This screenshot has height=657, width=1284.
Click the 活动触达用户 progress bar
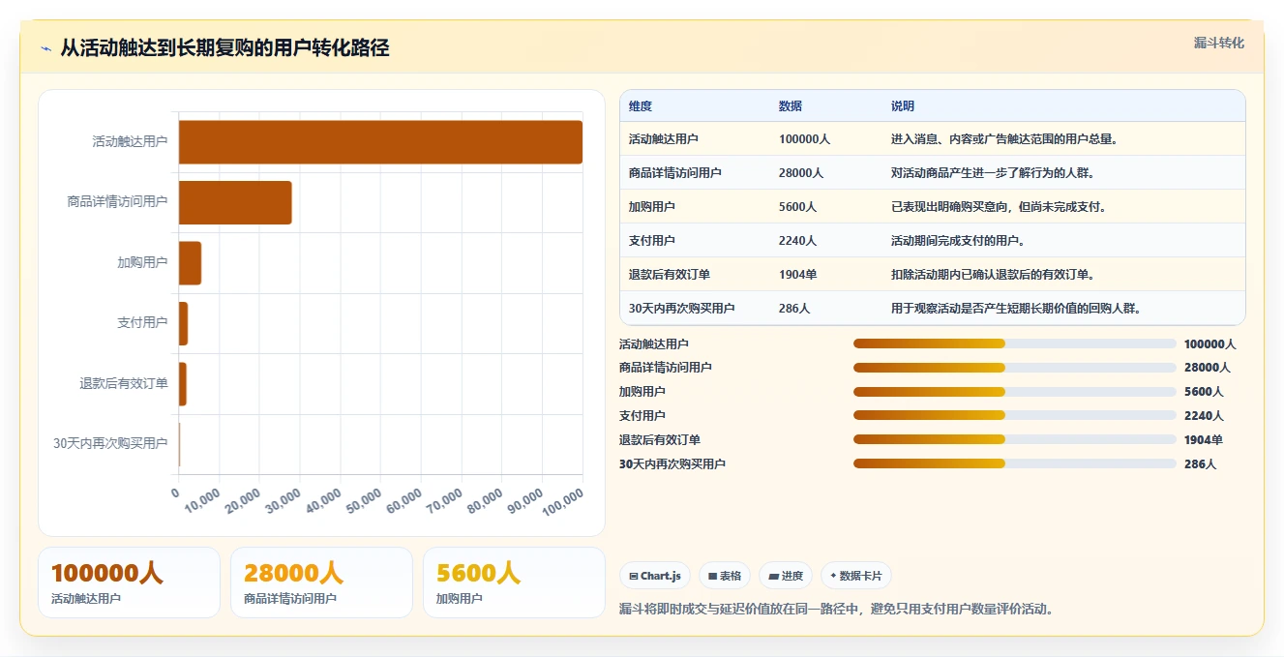(x=1015, y=343)
